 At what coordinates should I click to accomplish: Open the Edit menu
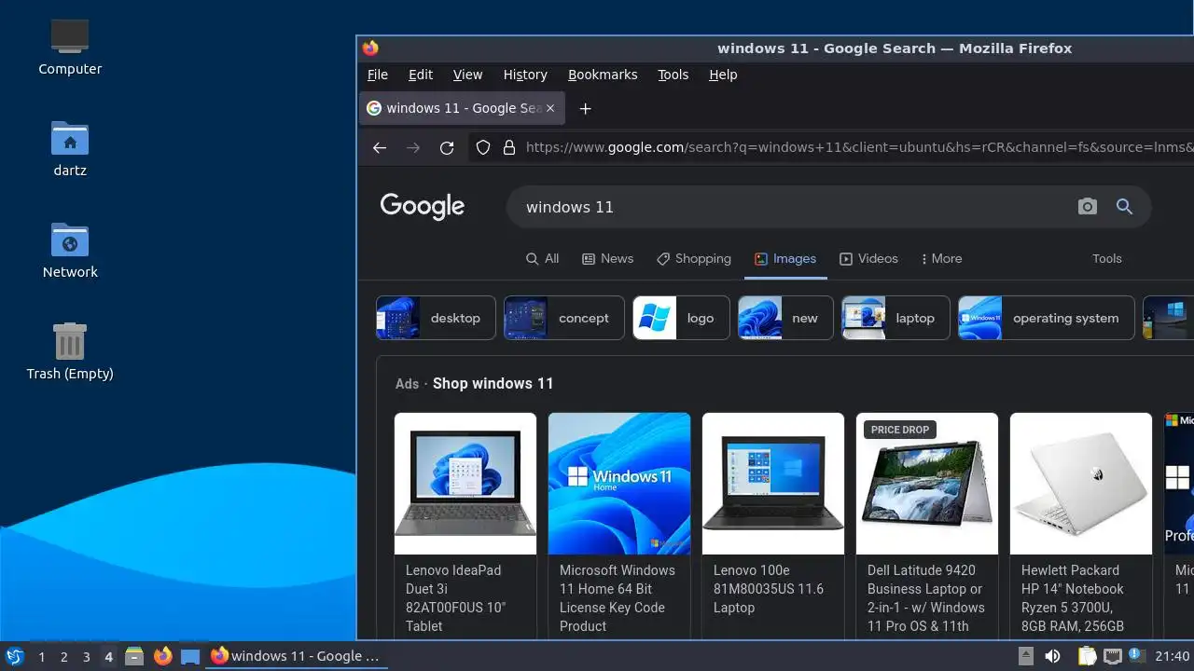click(421, 75)
